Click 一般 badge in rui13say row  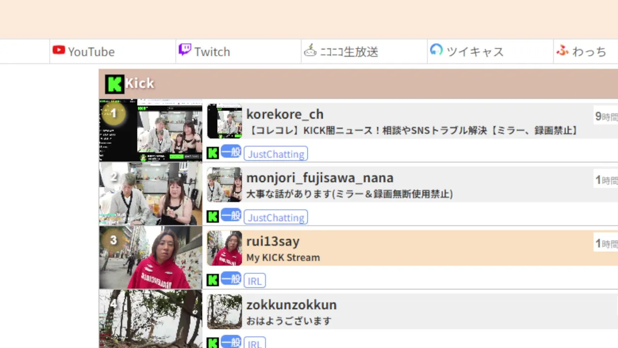[x=231, y=279]
